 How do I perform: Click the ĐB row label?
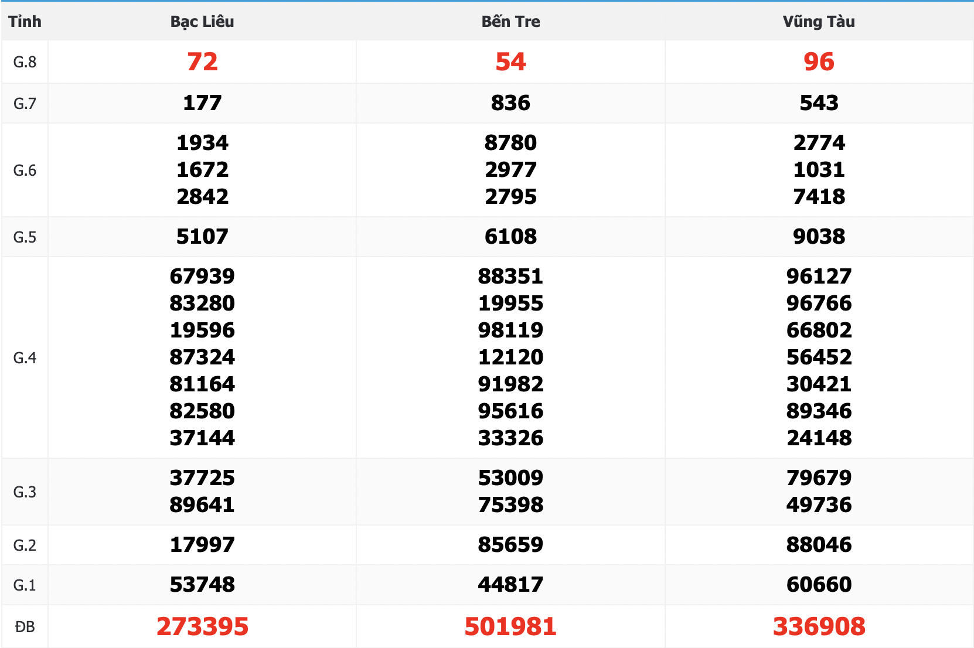(25, 627)
